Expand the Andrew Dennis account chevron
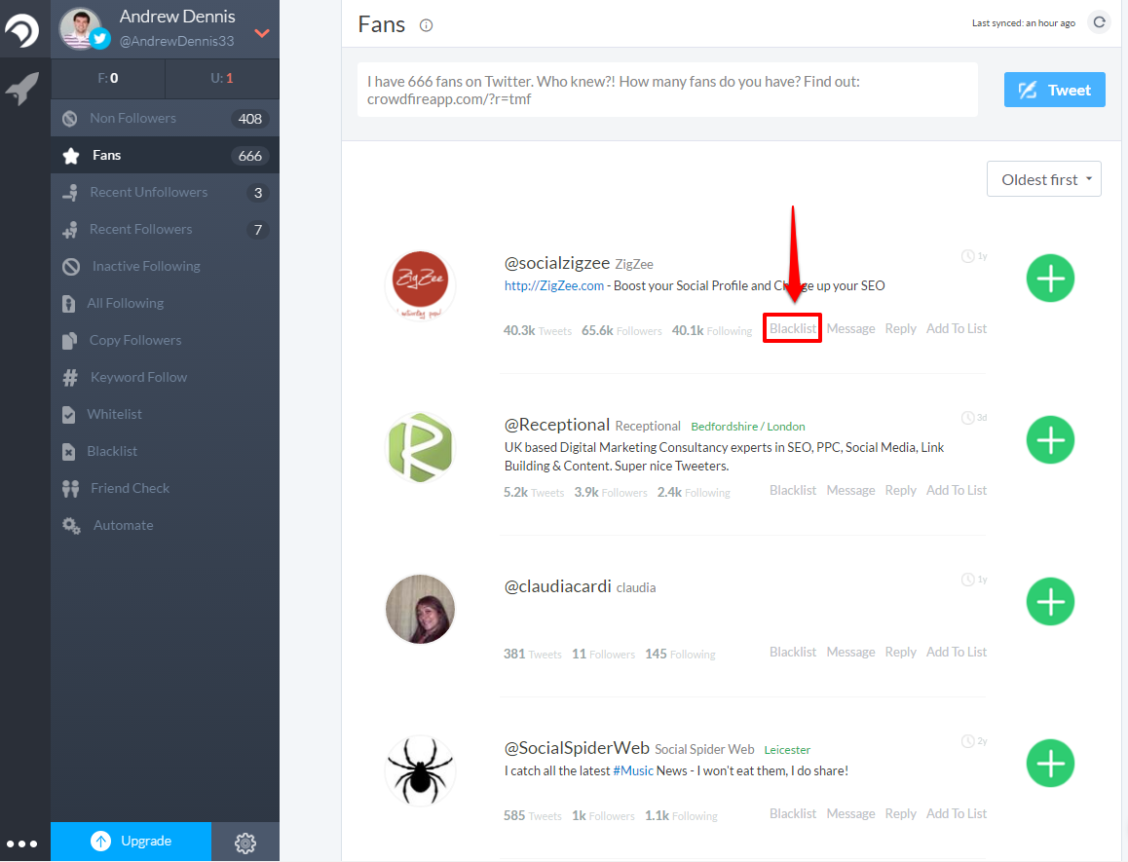This screenshot has width=1128, height=862. 261,32
